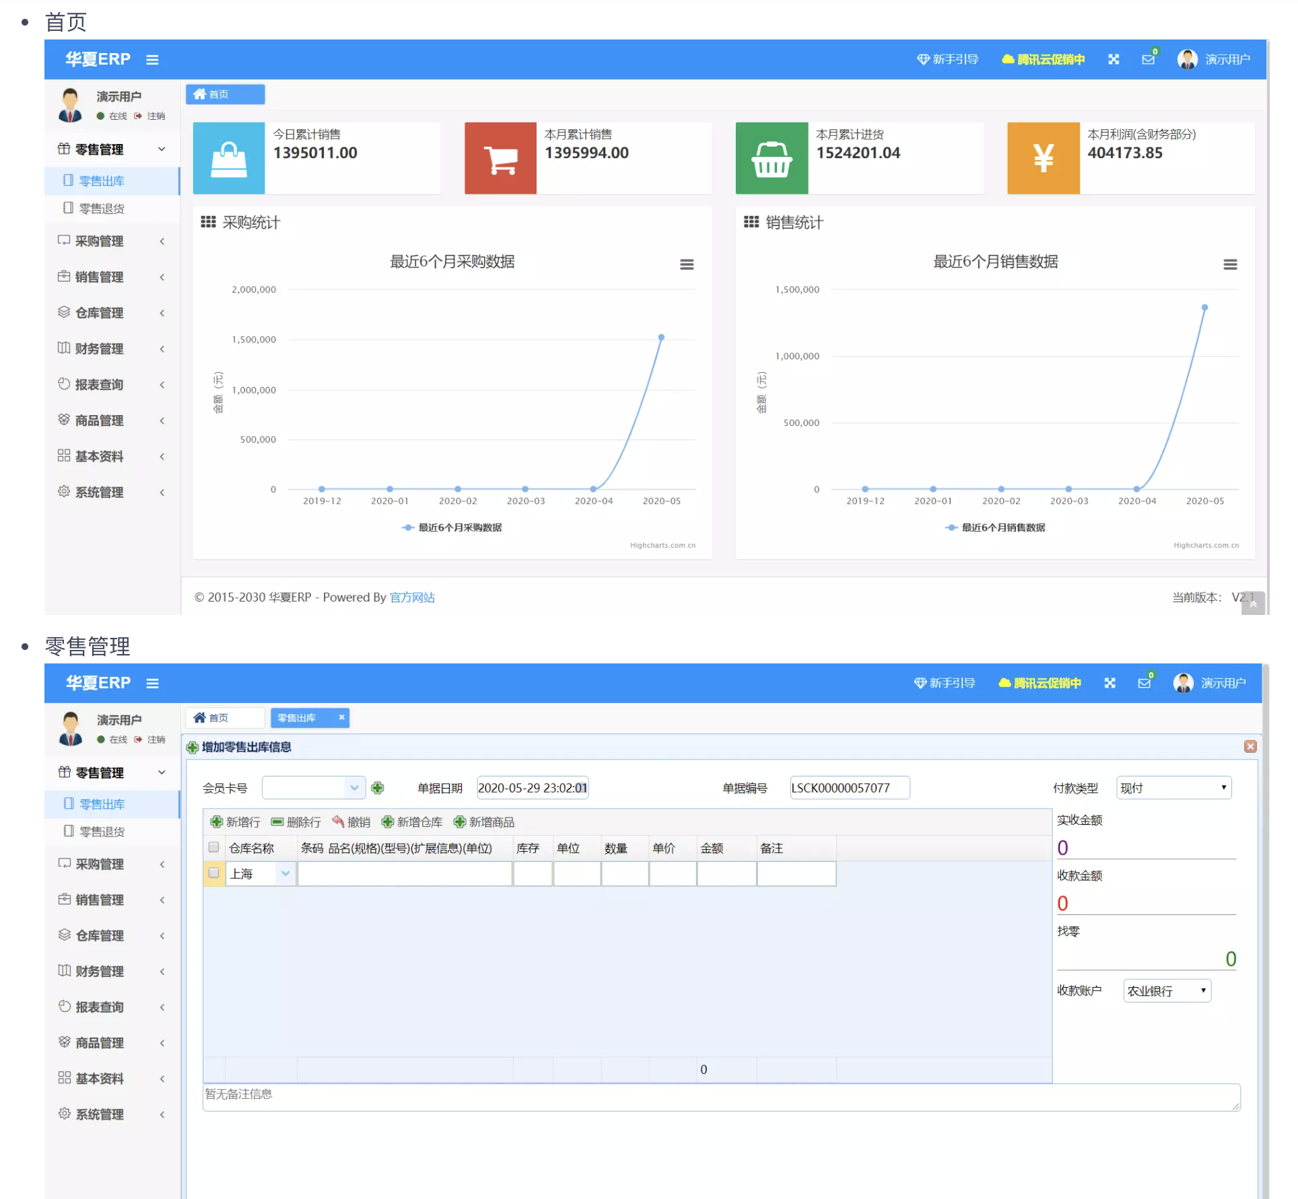Open the 官方网站 link in footer
Image resolution: width=1298 pixels, height=1199 pixels.
(x=412, y=597)
